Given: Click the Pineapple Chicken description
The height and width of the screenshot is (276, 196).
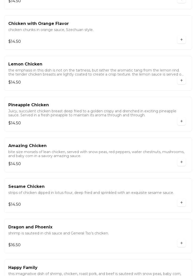Looking at the screenshot, I should coord(92,113).
